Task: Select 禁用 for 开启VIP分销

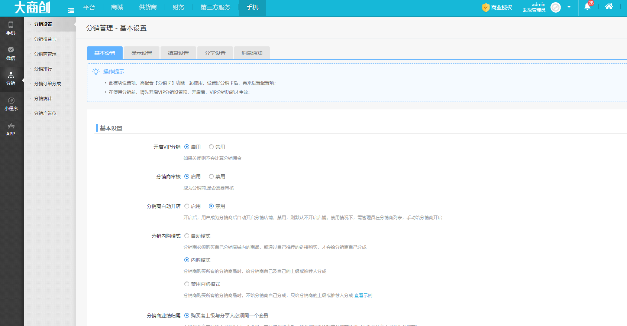Action: point(211,147)
